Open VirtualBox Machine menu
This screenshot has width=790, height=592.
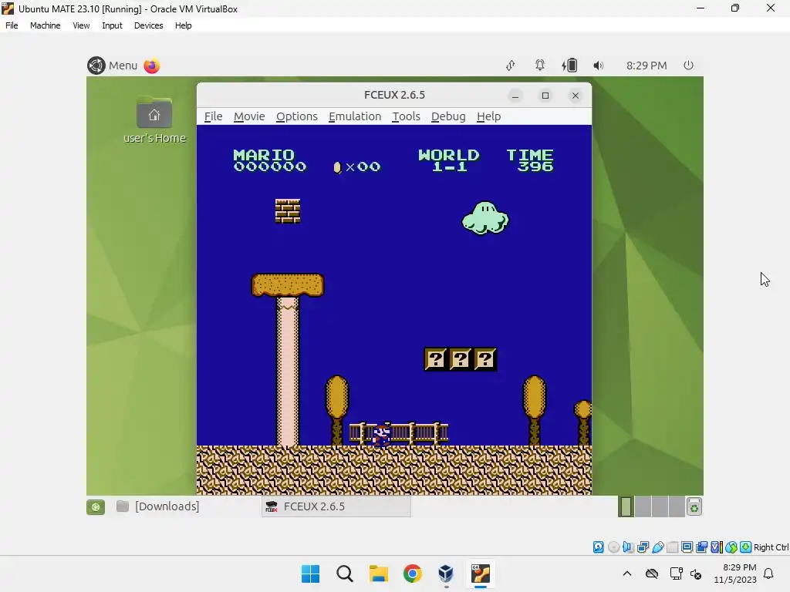click(45, 25)
